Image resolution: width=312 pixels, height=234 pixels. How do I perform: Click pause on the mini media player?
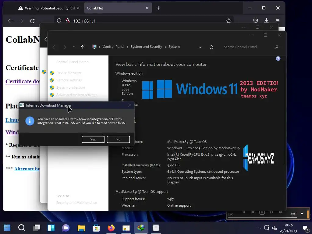click(271, 212)
